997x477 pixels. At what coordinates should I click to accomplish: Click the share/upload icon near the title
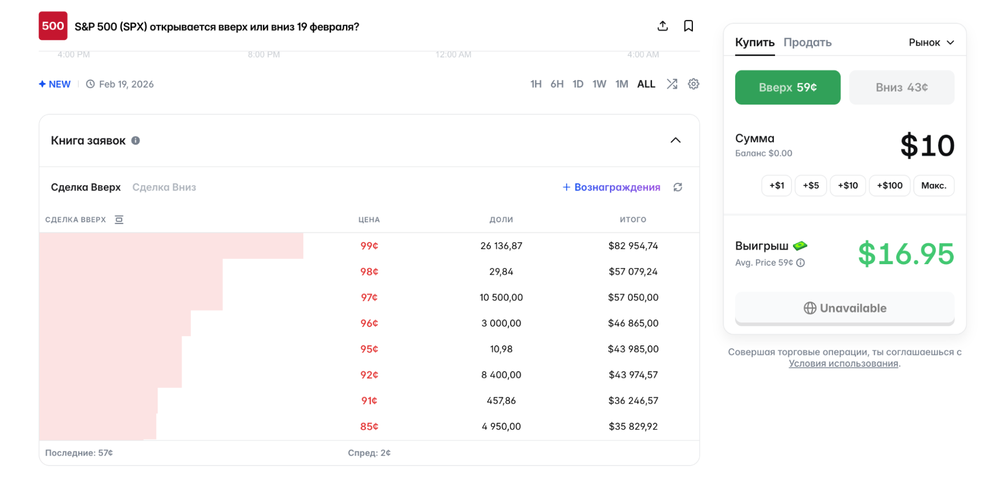tap(662, 26)
